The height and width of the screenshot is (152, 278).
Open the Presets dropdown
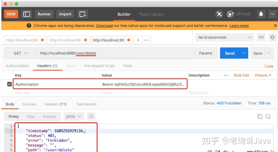[263, 75]
